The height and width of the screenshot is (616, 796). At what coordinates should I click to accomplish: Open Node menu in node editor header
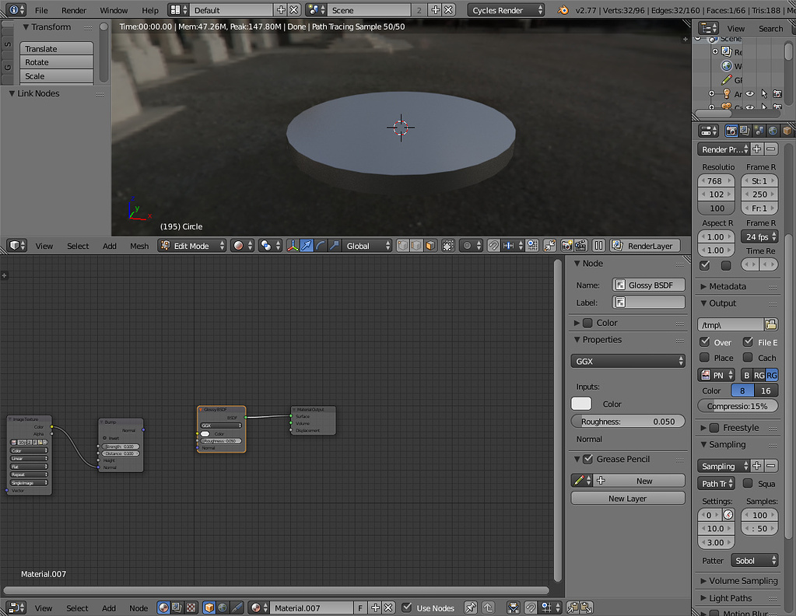tap(138, 608)
